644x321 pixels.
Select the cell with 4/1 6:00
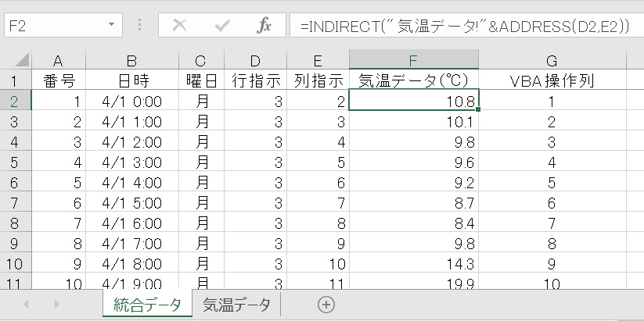[x=132, y=223]
